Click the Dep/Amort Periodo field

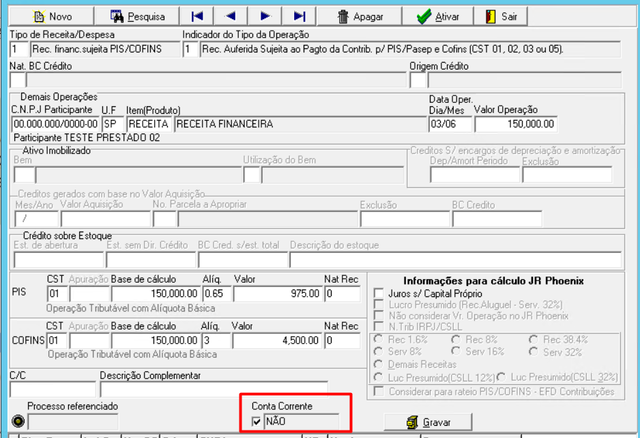point(475,175)
